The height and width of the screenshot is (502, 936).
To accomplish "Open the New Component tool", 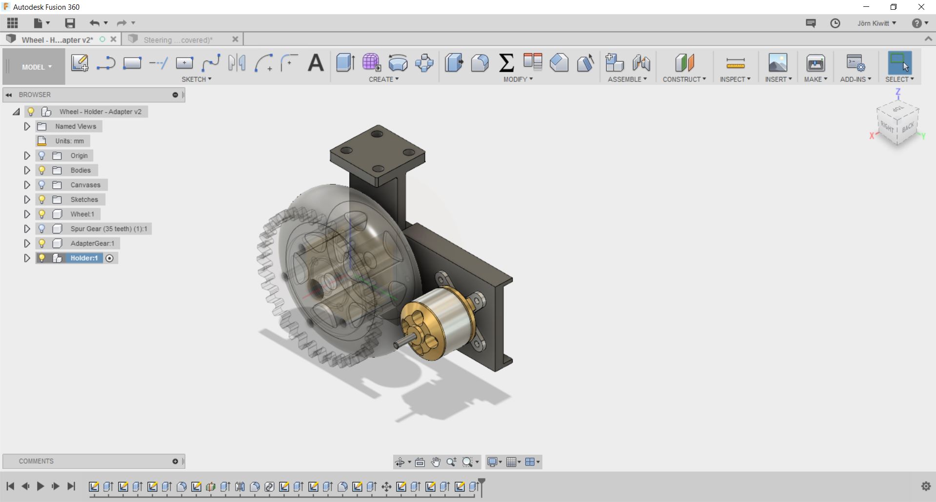I will [x=615, y=63].
